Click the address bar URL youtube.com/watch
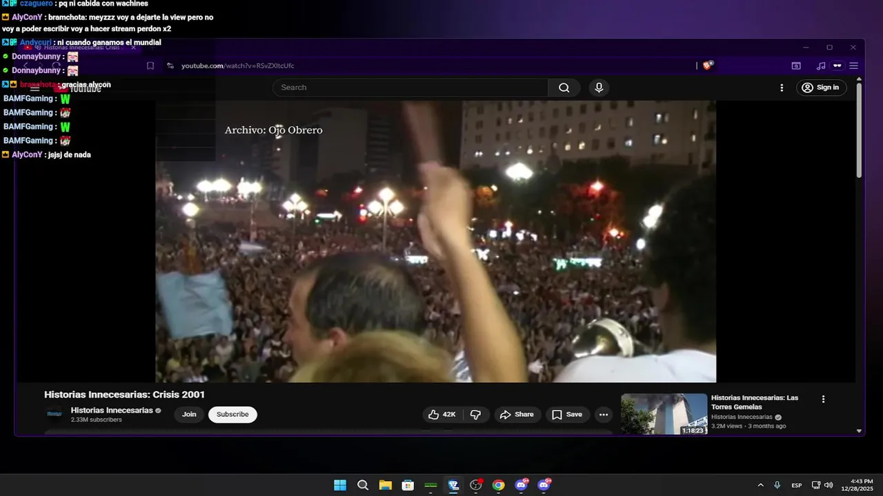This screenshot has height=496, width=883. [x=237, y=65]
